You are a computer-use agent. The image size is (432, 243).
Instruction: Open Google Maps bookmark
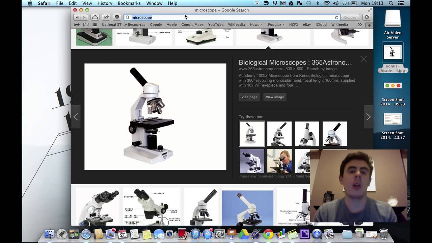tap(192, 25)
